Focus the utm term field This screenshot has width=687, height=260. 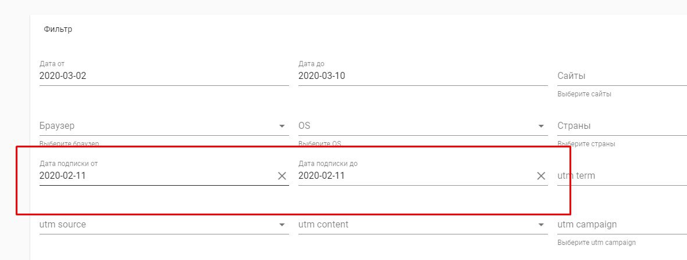622,176
